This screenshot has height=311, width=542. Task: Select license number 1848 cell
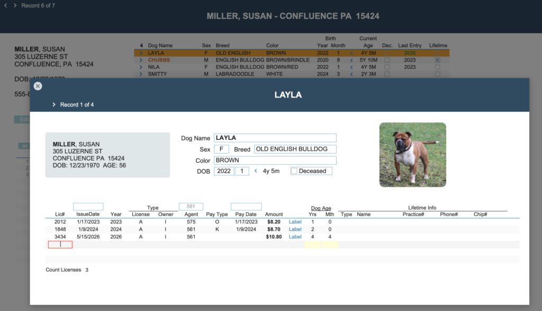60,229
